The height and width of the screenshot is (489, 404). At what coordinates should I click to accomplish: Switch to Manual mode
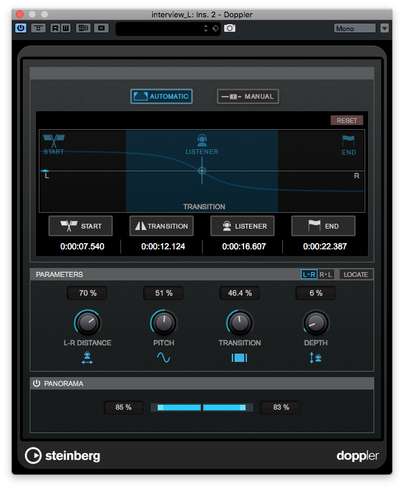pos(248,97)
